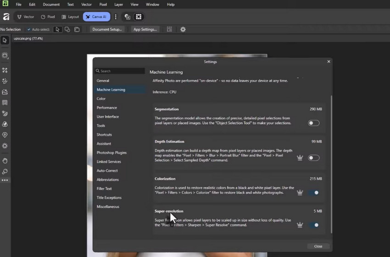The width and height of the screenshot is (390, 257).
Task: Click the Document Setup button
Action: click(107, 30)
